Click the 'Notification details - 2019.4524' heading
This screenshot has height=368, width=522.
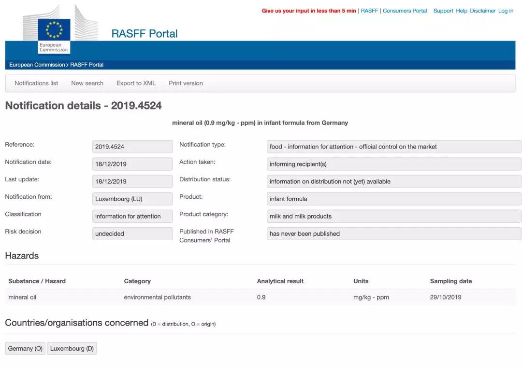83,105
